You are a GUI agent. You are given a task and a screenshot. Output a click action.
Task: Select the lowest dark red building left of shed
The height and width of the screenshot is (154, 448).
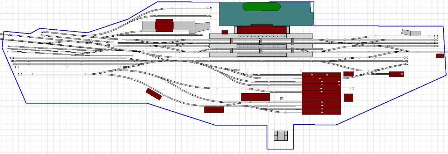(x=214, y=110)
